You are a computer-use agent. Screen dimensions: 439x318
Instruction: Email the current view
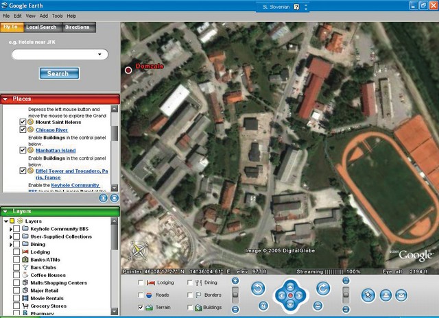click(401, 295)
